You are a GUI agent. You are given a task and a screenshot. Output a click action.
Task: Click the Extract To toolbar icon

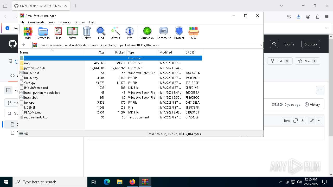(x=43, y=33)
